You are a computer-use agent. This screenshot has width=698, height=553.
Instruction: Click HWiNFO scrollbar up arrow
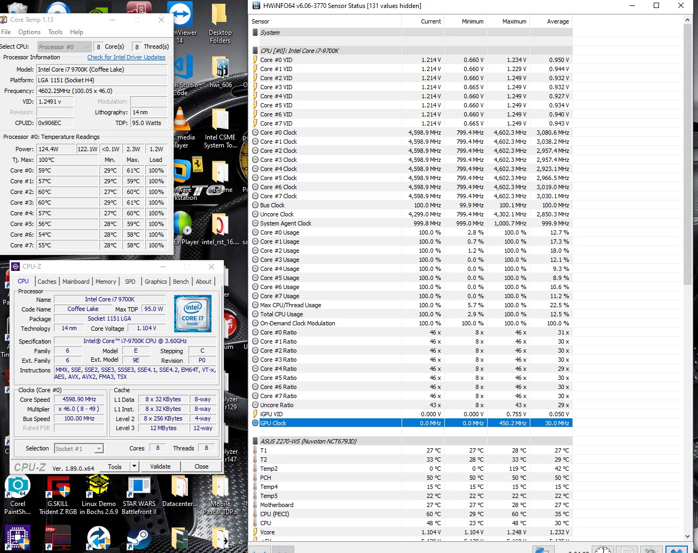coord(688,20)
